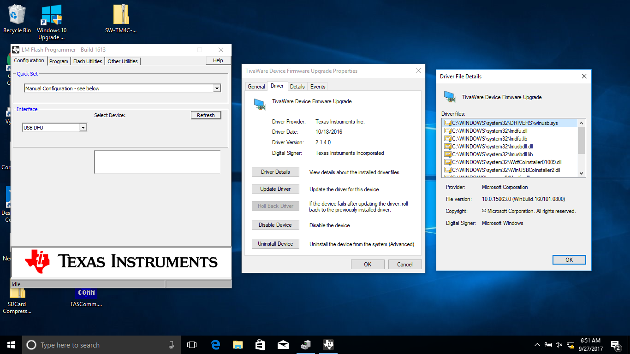This screenshot has height=354, width=630.
Task: Click the muted volume tray icon
Action: point(559,345)
